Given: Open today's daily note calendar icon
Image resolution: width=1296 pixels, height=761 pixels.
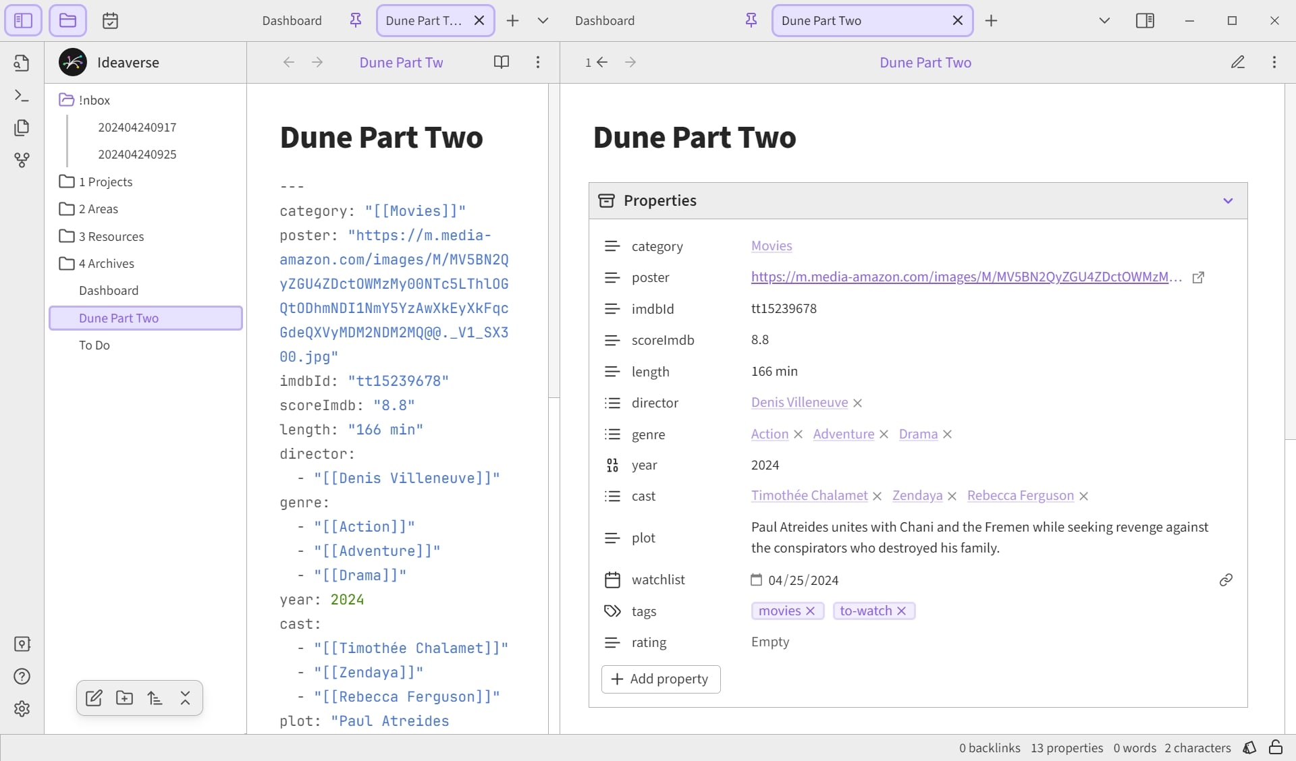Looking at the screenshot, I should click(x=110, y=21).
